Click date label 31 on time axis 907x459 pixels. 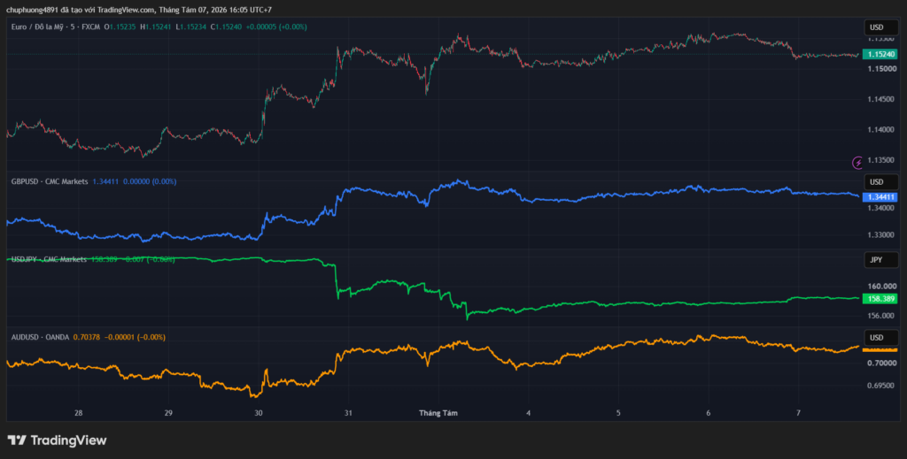click(347, 413)
